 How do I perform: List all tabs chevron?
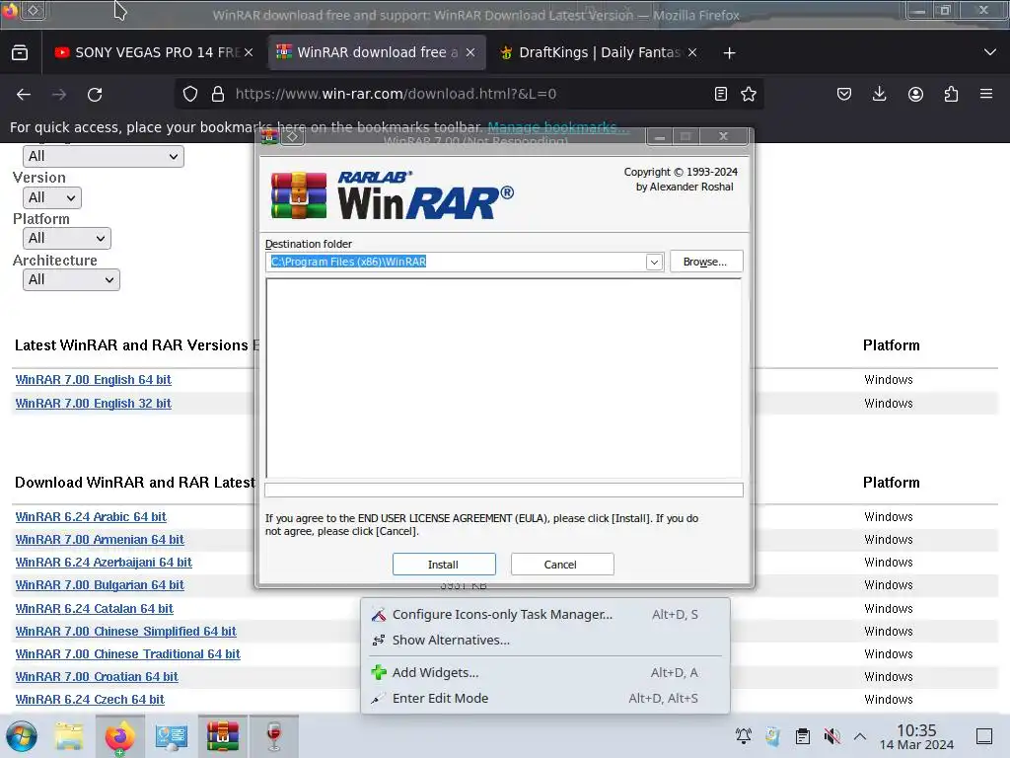tap(990, 52)
